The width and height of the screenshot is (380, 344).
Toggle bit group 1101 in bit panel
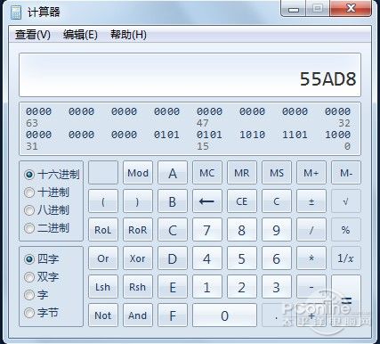coord(295,135)
